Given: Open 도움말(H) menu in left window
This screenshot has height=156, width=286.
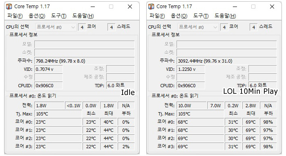Looking at the screenshot, I should click(x=83, y=16).
